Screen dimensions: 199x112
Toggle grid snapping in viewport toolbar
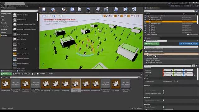coord(115,16)
